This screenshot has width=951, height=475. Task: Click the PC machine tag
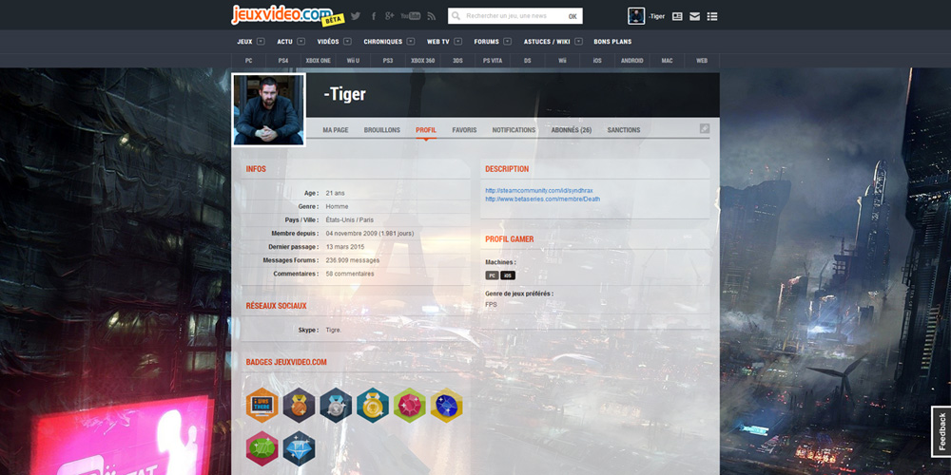click(x=492, y=275)
